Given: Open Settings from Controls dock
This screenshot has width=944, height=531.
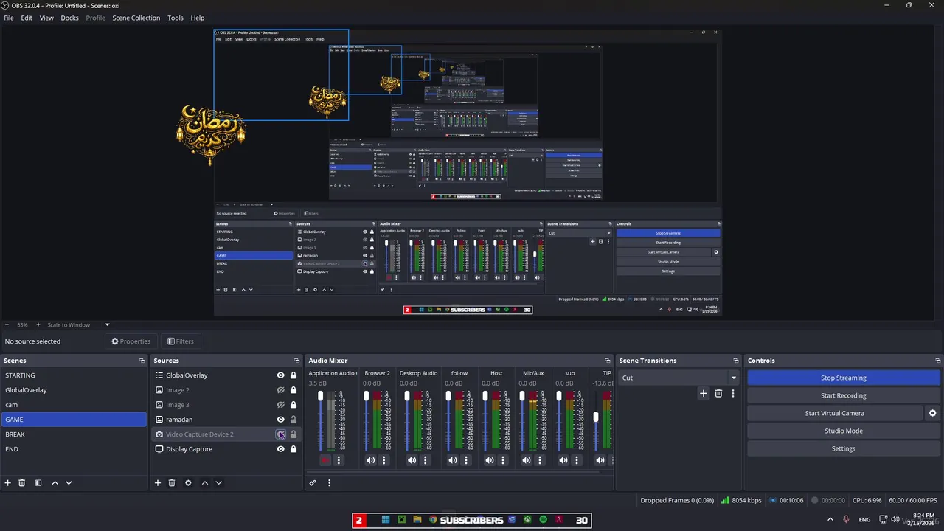Looking at the screenshot, I should point(844,448).
